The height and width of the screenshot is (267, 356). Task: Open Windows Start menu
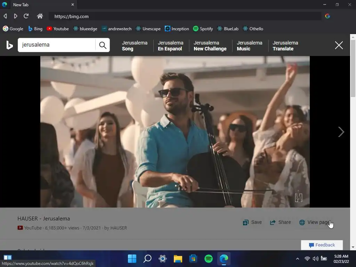coord(132,258)
